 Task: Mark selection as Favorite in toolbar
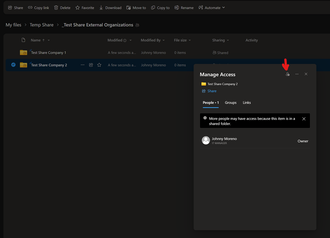click(85, 8)
